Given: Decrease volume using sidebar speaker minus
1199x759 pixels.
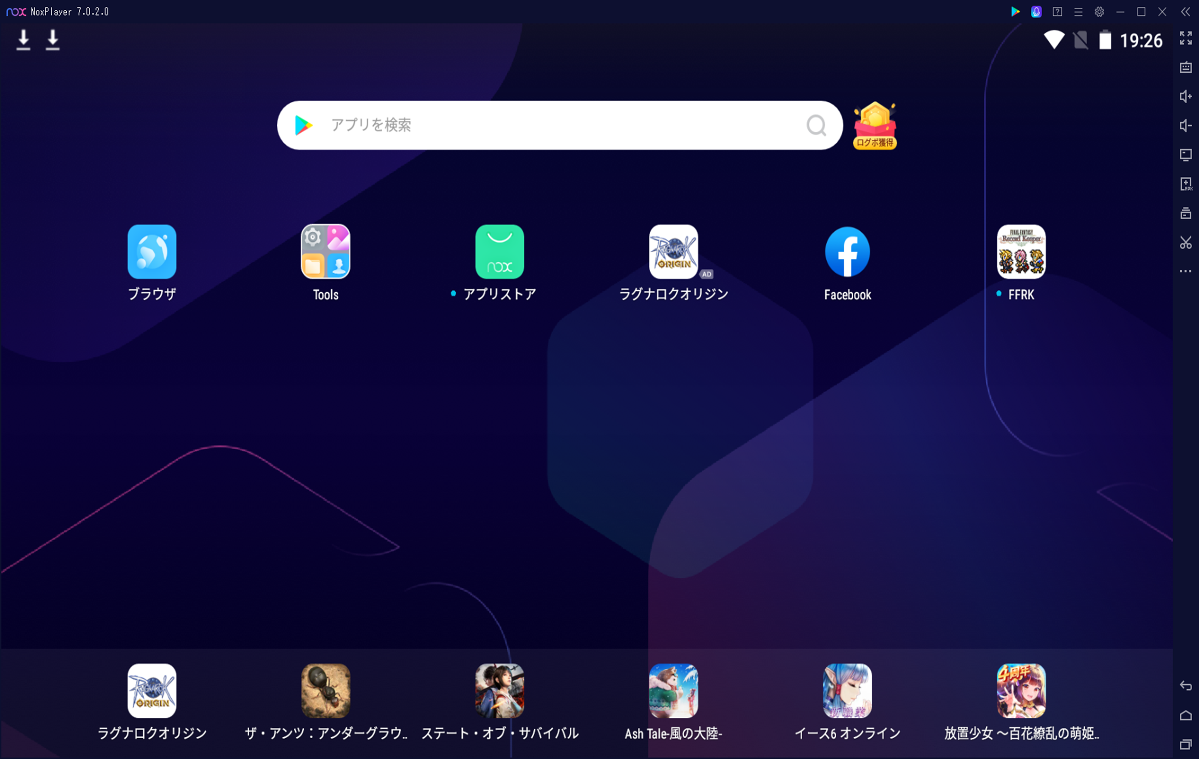Looking at the screenshot, I should pyautogui.click(x=1185, y=126).
